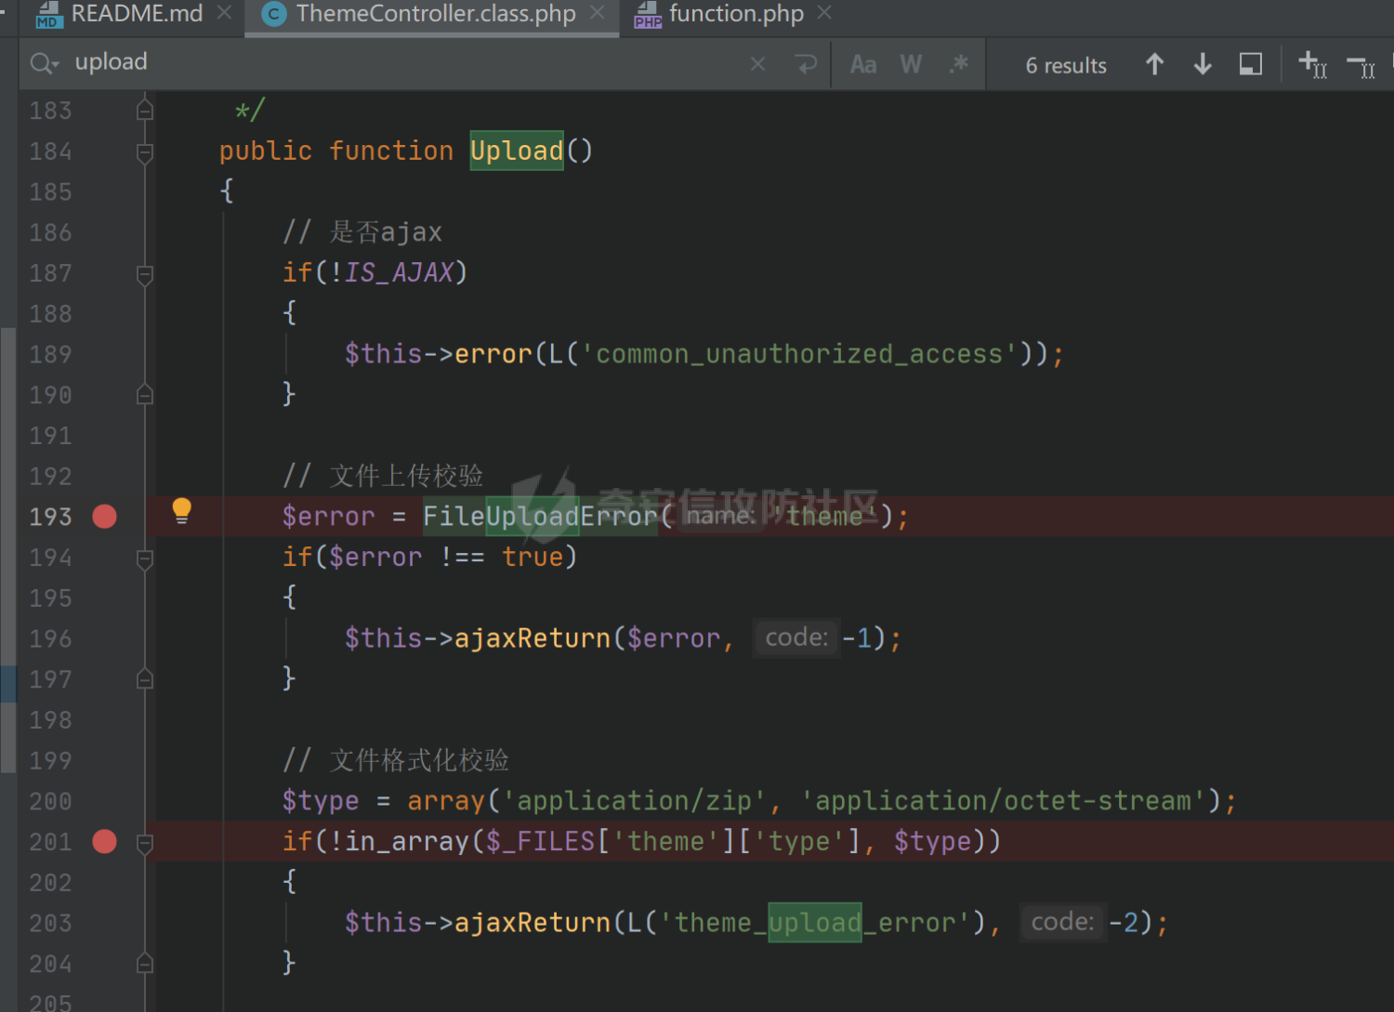Toggle Regex search option
1394x1012 pixels.
click(x=959, y=64)
